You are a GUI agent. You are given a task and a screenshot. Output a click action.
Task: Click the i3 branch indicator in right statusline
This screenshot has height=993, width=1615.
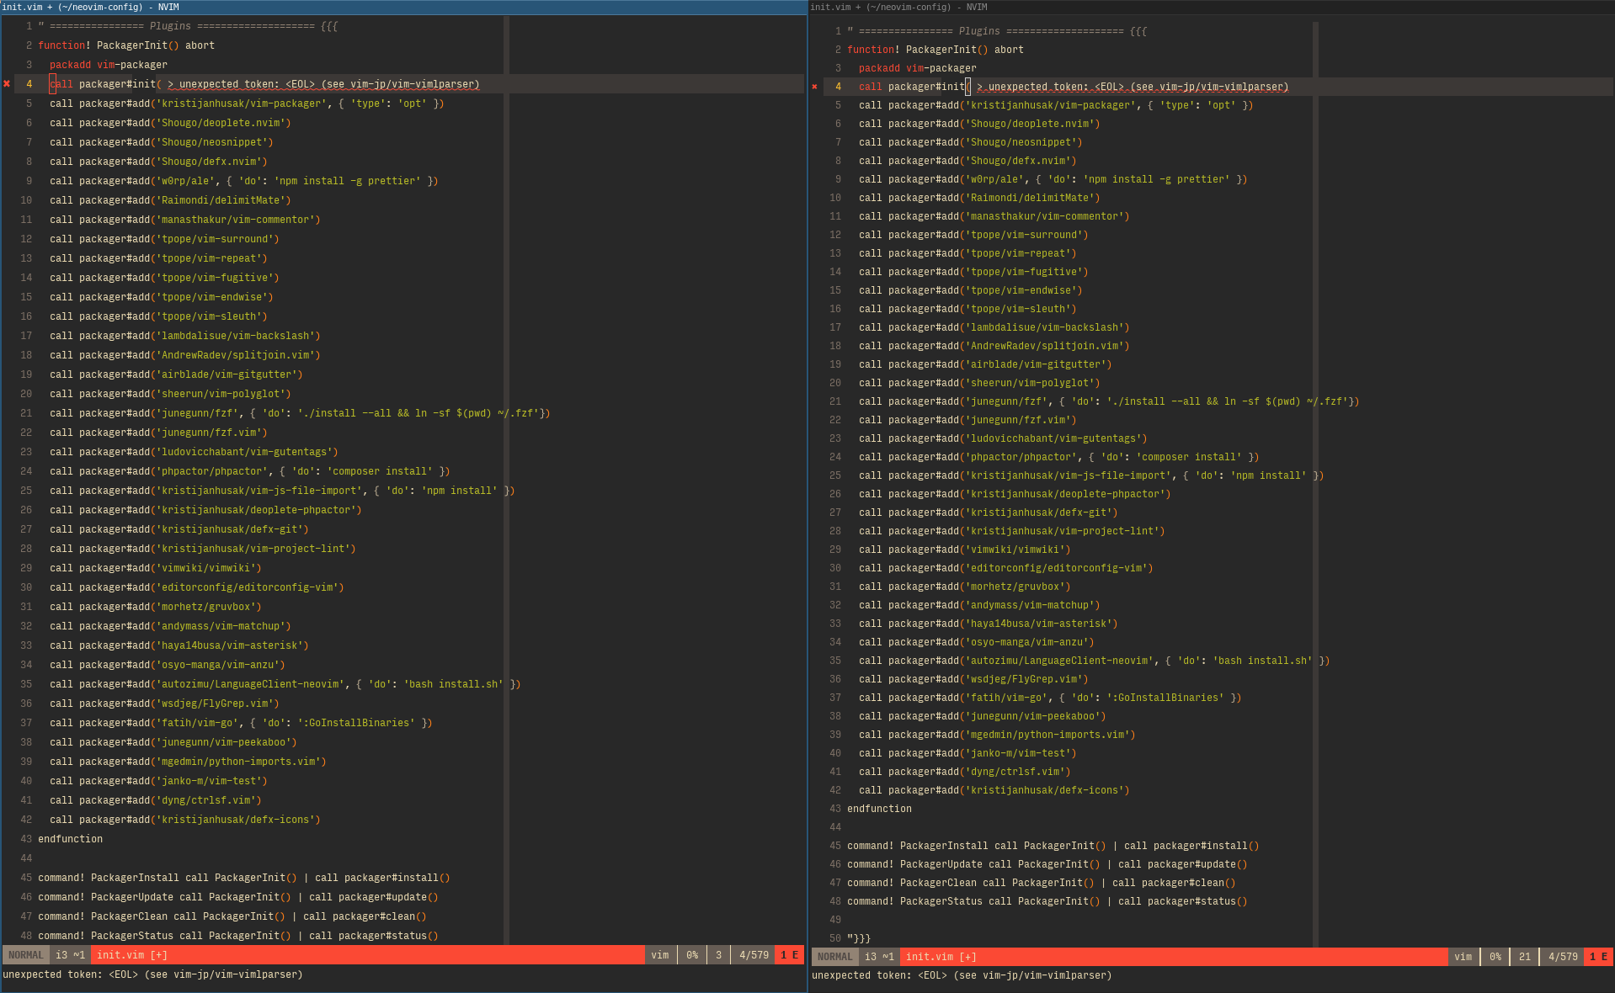(x=879, y=957)
